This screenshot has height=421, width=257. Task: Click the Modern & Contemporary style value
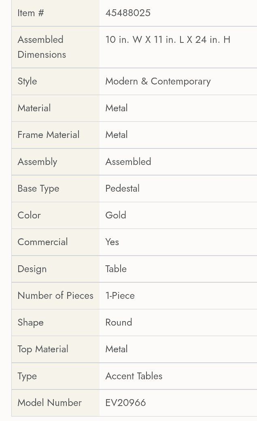point(158,81)
